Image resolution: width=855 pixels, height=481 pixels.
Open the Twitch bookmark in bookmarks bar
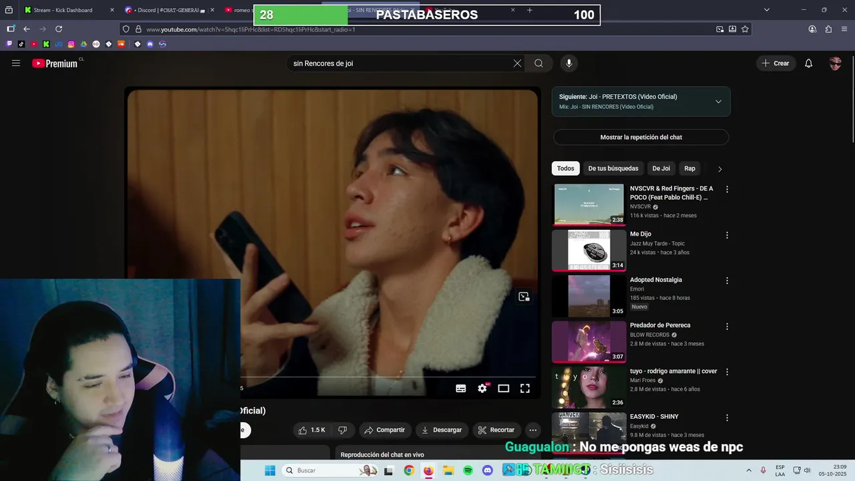9,44
